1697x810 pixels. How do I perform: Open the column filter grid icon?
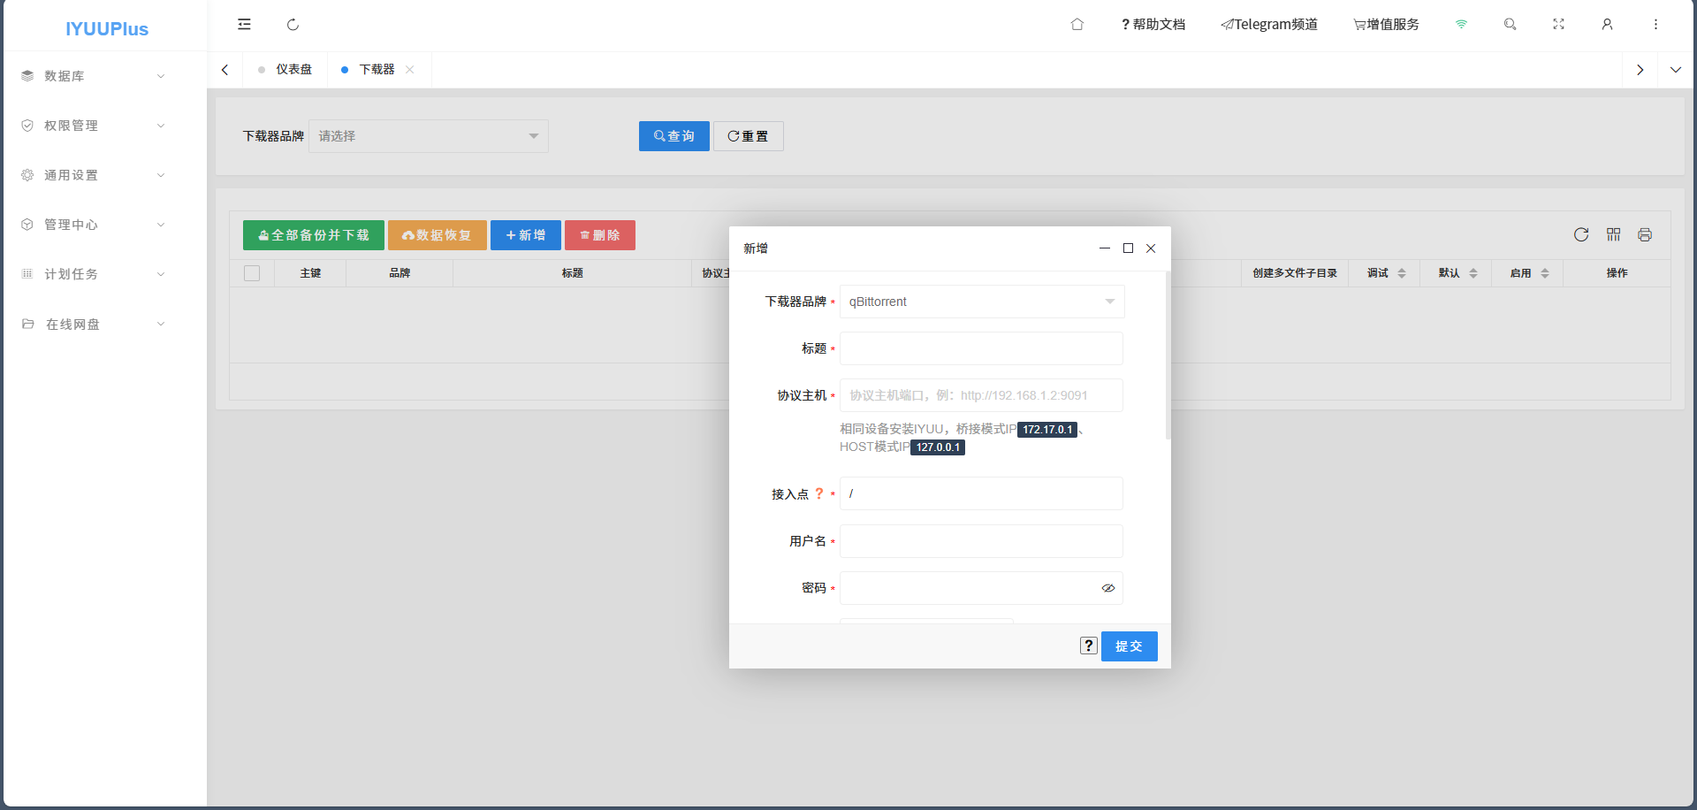coord(1613,234)
